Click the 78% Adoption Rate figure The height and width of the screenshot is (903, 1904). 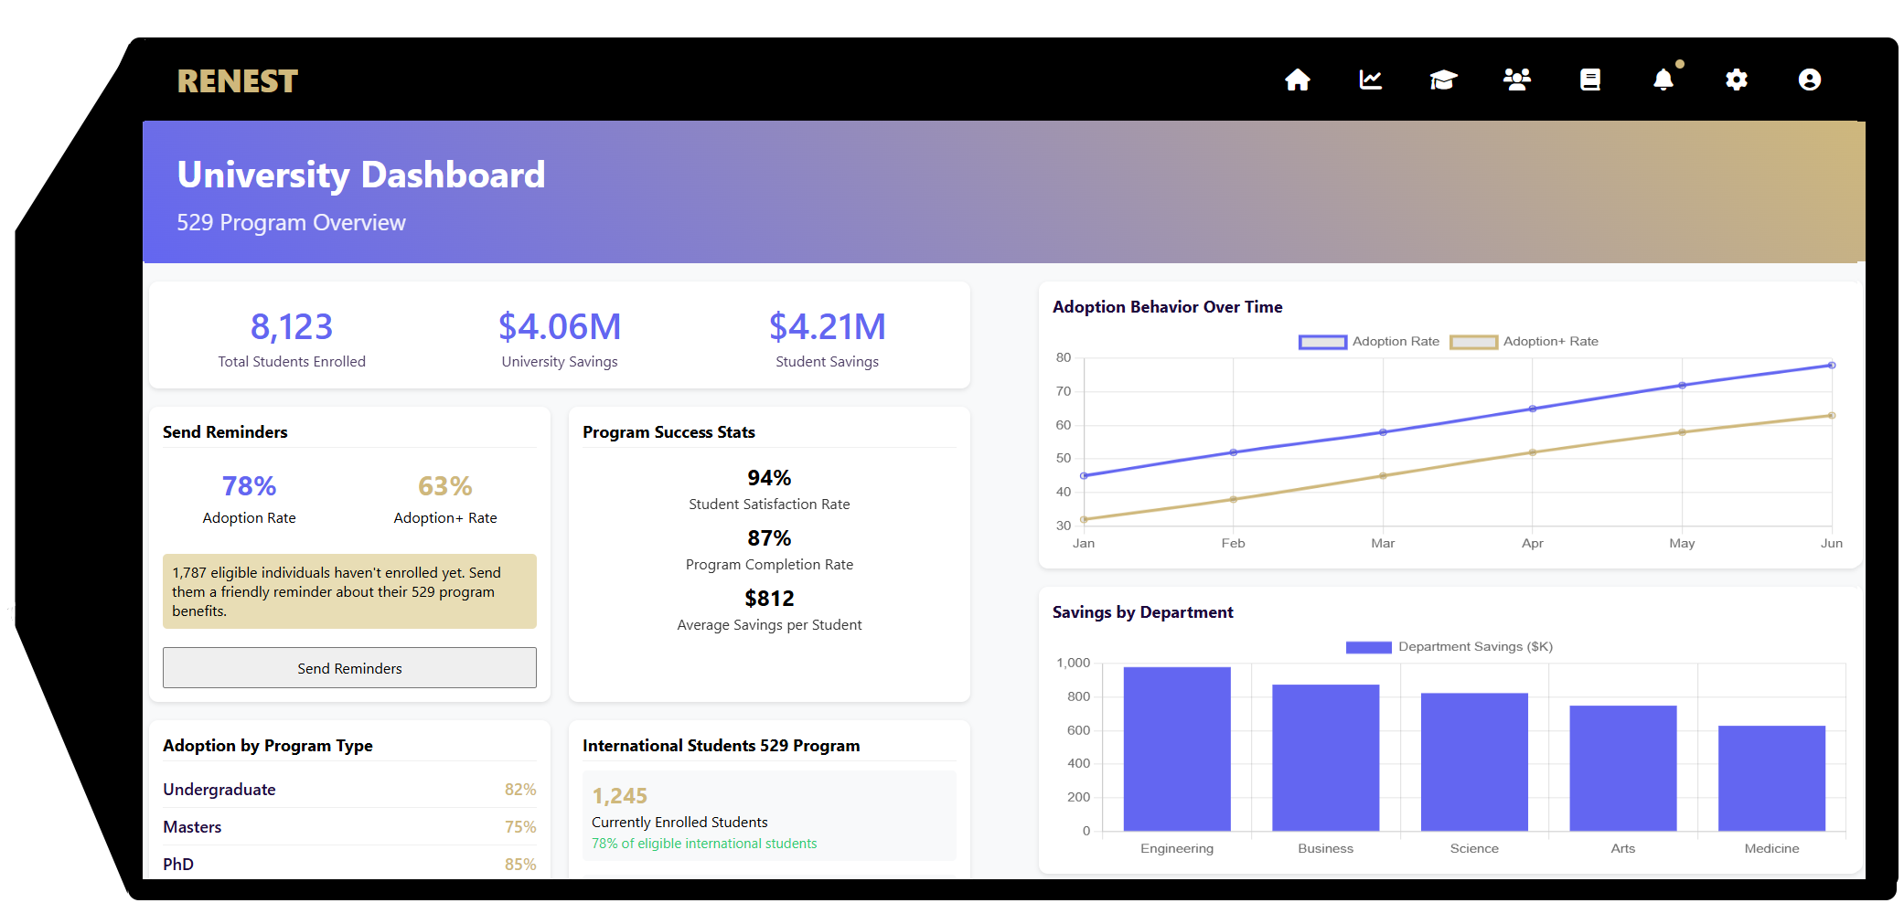249,486
